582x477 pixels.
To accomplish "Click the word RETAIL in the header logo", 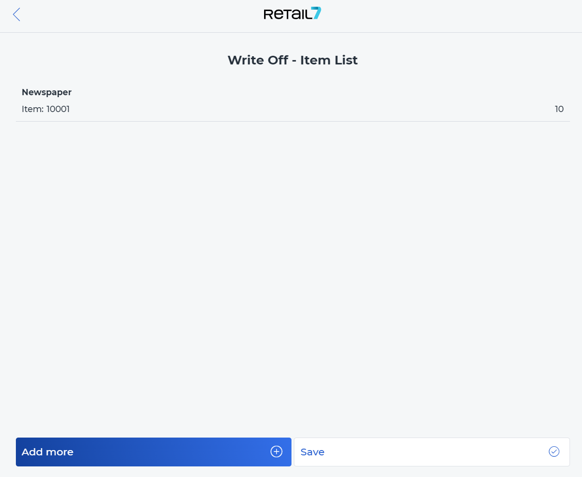I will coord(288,14).
